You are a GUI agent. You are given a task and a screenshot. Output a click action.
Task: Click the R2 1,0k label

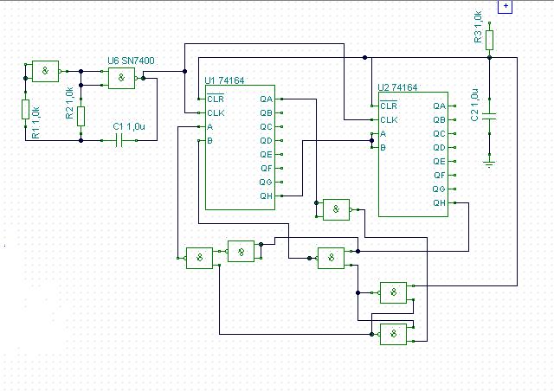70,103
